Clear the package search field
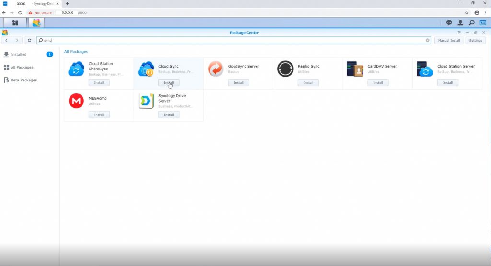 tap(427, 40)
